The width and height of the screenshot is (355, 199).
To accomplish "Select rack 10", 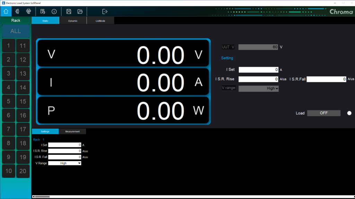I will (x=9, y=171).
